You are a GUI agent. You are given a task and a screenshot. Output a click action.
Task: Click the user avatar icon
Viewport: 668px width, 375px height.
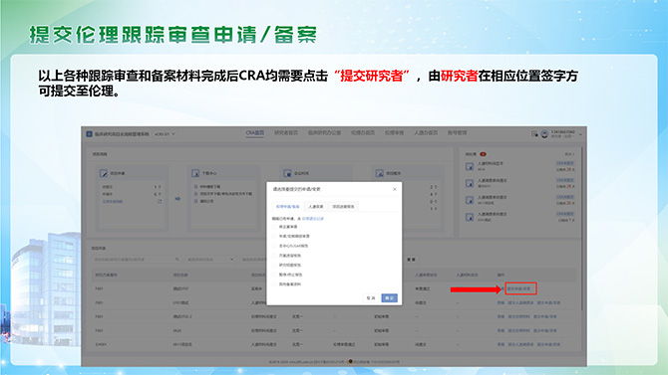click(x=544, y=134)
